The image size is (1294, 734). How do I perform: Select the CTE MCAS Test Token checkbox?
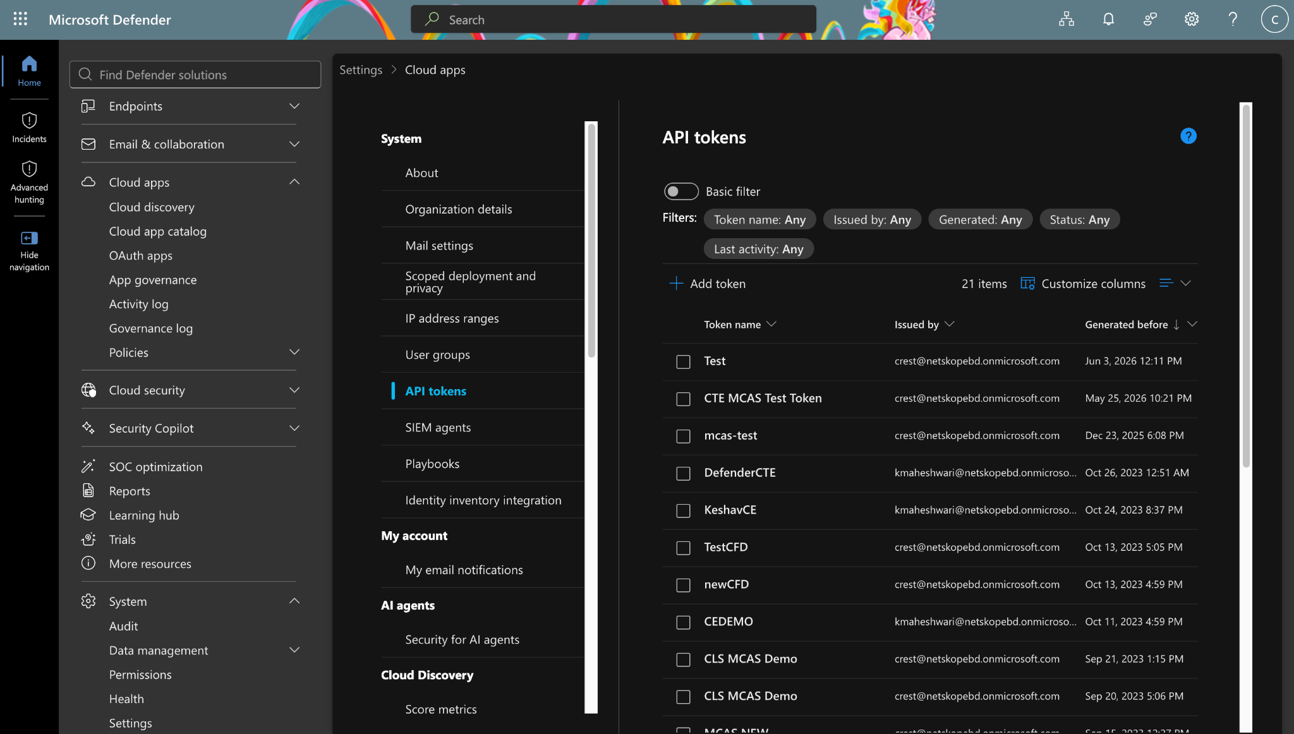pos(683,399)
